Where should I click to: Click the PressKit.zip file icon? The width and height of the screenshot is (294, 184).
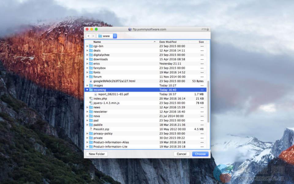[91, 129]
